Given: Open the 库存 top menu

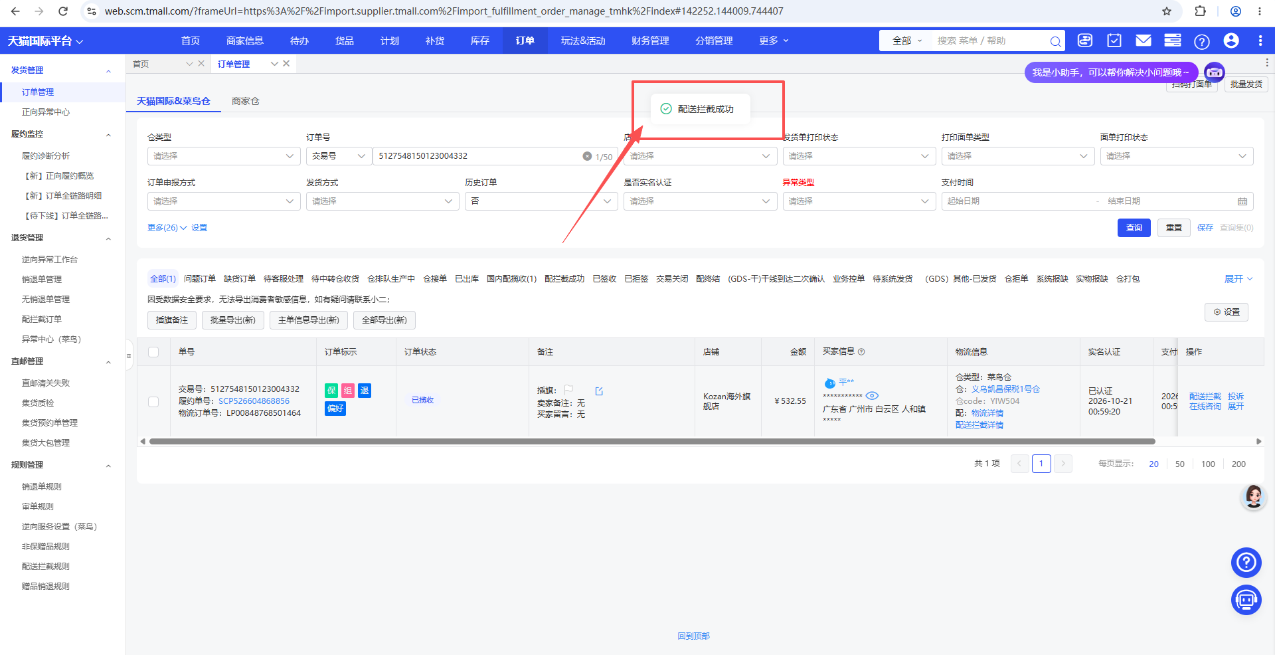Looking at the screenshot, I should click(x=479, y=41).
